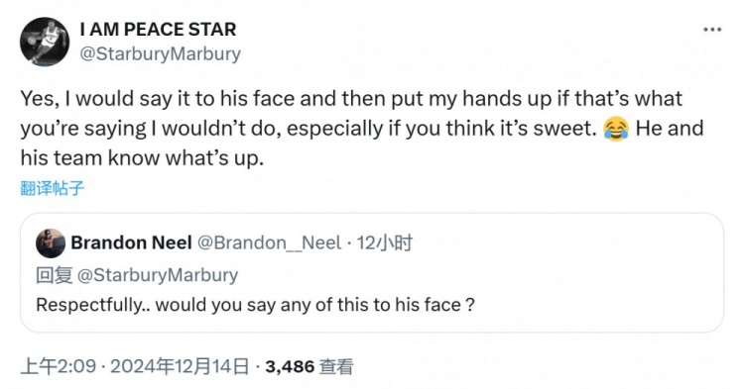Click the 12小时 timestamp in quoted tweet
744x389 pixels.
tap(384, 243)
